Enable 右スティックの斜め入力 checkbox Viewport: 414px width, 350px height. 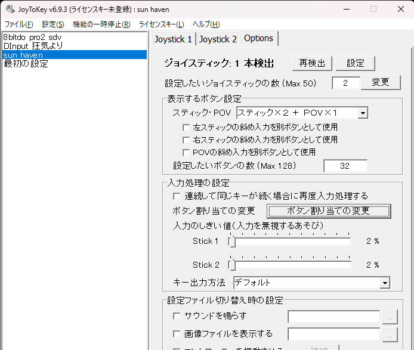pyautogui.click(x=186, y=140)
